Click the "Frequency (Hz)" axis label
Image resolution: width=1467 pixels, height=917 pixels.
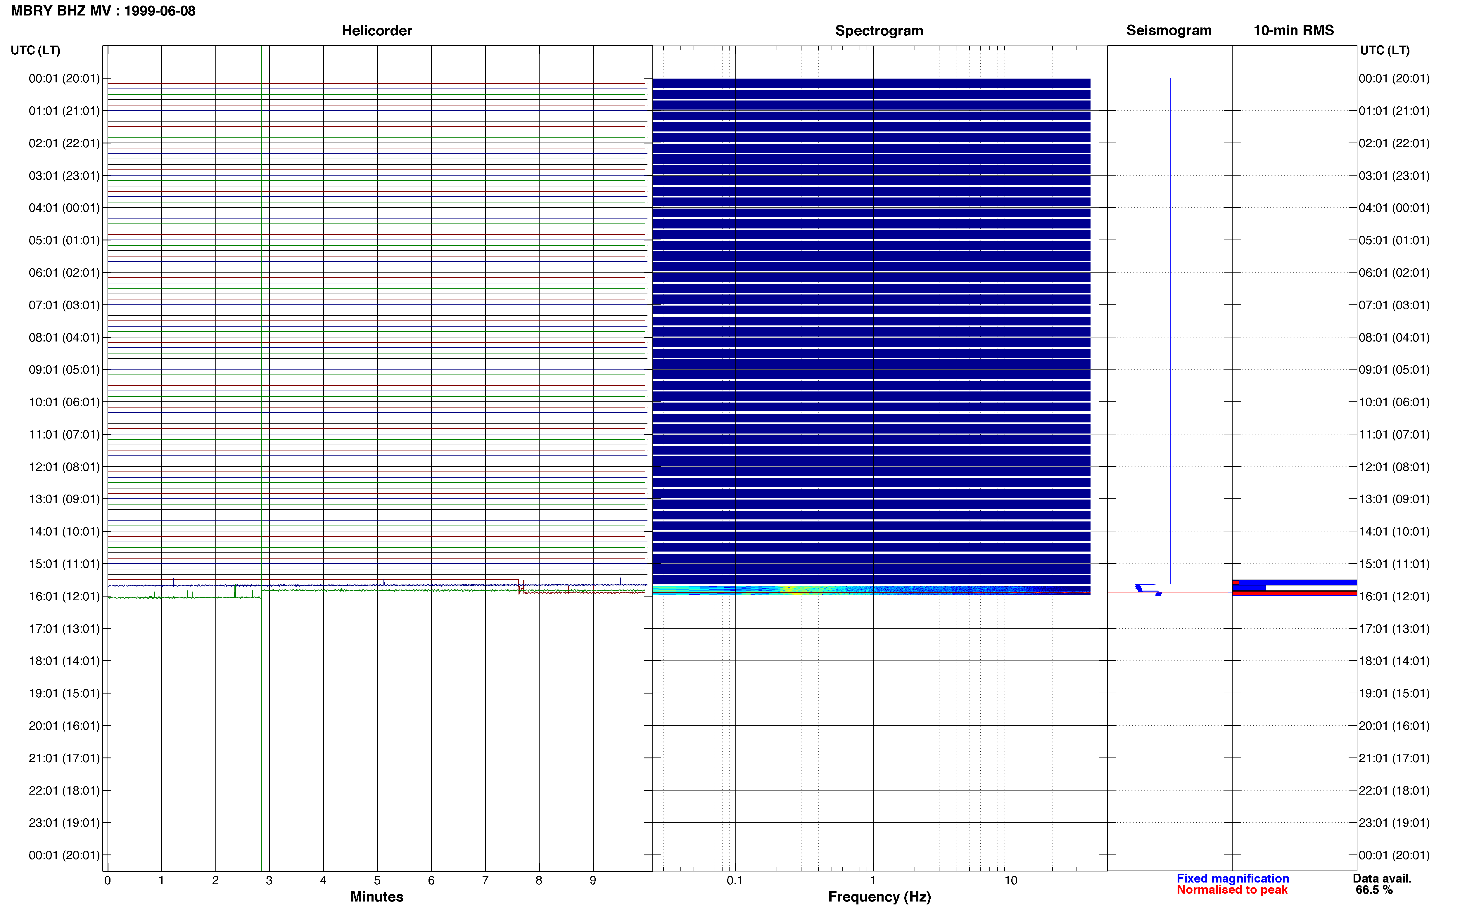pyautogui.click(x=879, y=897)
